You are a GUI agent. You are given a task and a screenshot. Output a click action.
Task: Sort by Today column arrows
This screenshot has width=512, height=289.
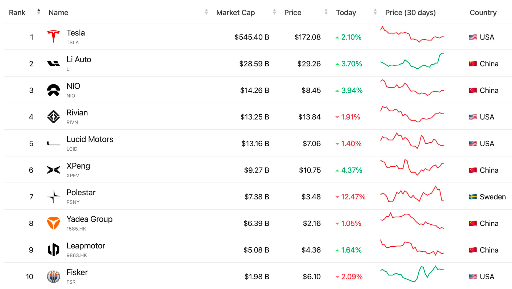click(x=375, y=12)
